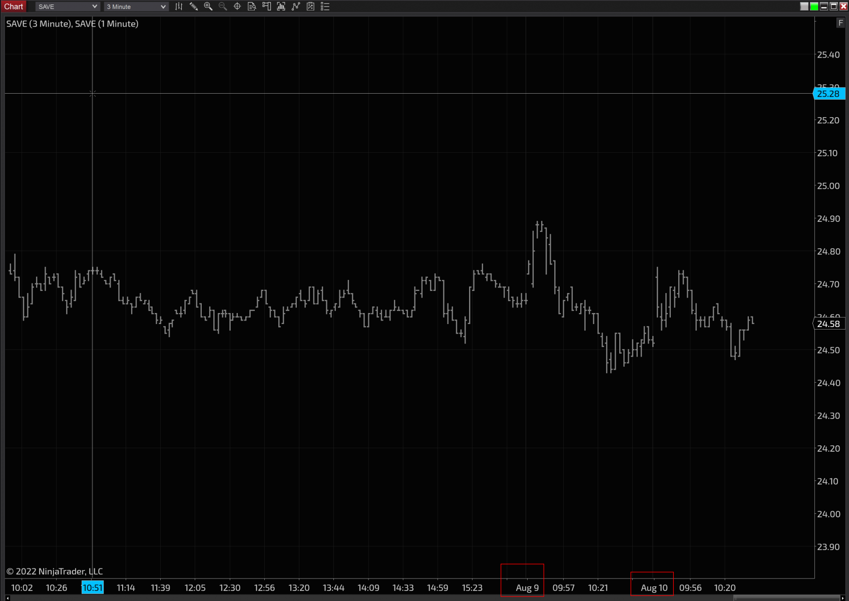Click the 24.00 price axis label
This screenshot has width=849, height=601.
click(828, 514)
